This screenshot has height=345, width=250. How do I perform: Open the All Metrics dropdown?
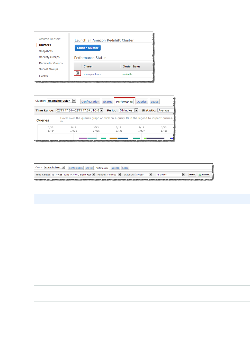(171, 175)
